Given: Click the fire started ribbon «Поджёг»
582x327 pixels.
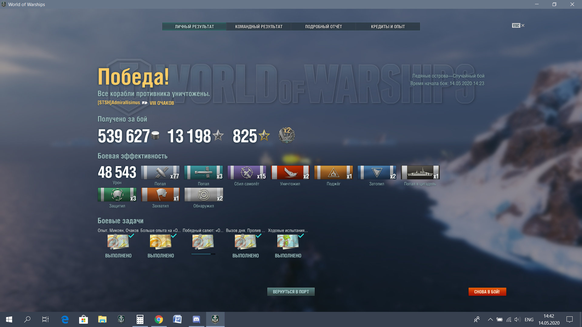Looking at the screenshot, I should click(x=333, y=173).
